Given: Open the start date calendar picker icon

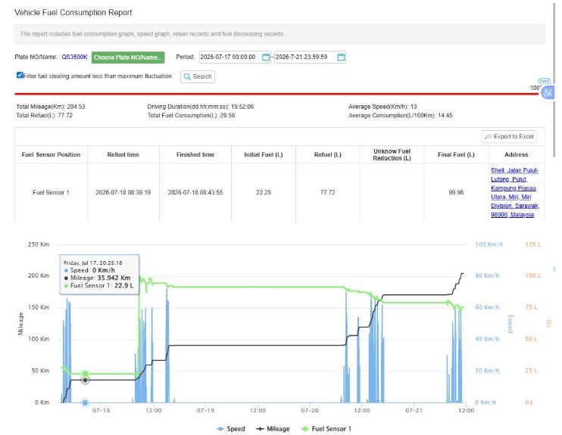Looking at the screenshot, I should click(266, 57).
